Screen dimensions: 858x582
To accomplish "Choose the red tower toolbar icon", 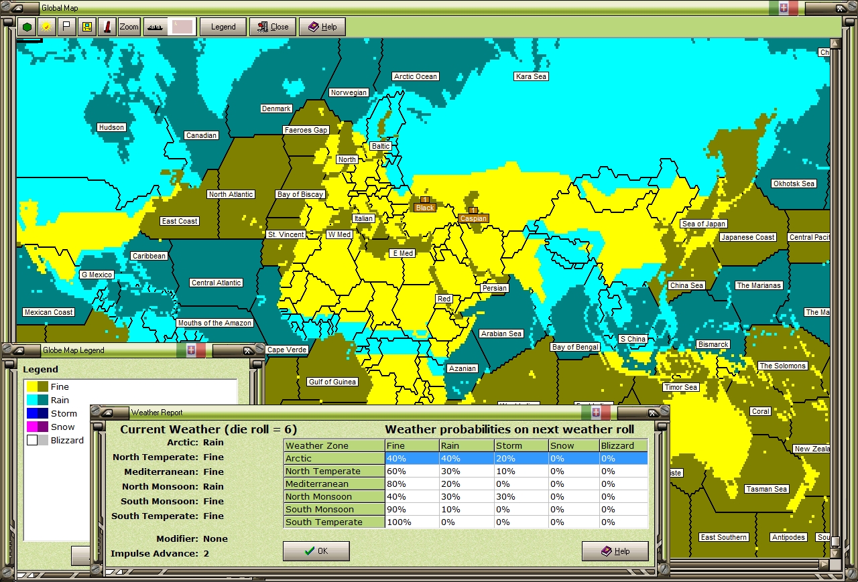I will [x=107, y=27].
